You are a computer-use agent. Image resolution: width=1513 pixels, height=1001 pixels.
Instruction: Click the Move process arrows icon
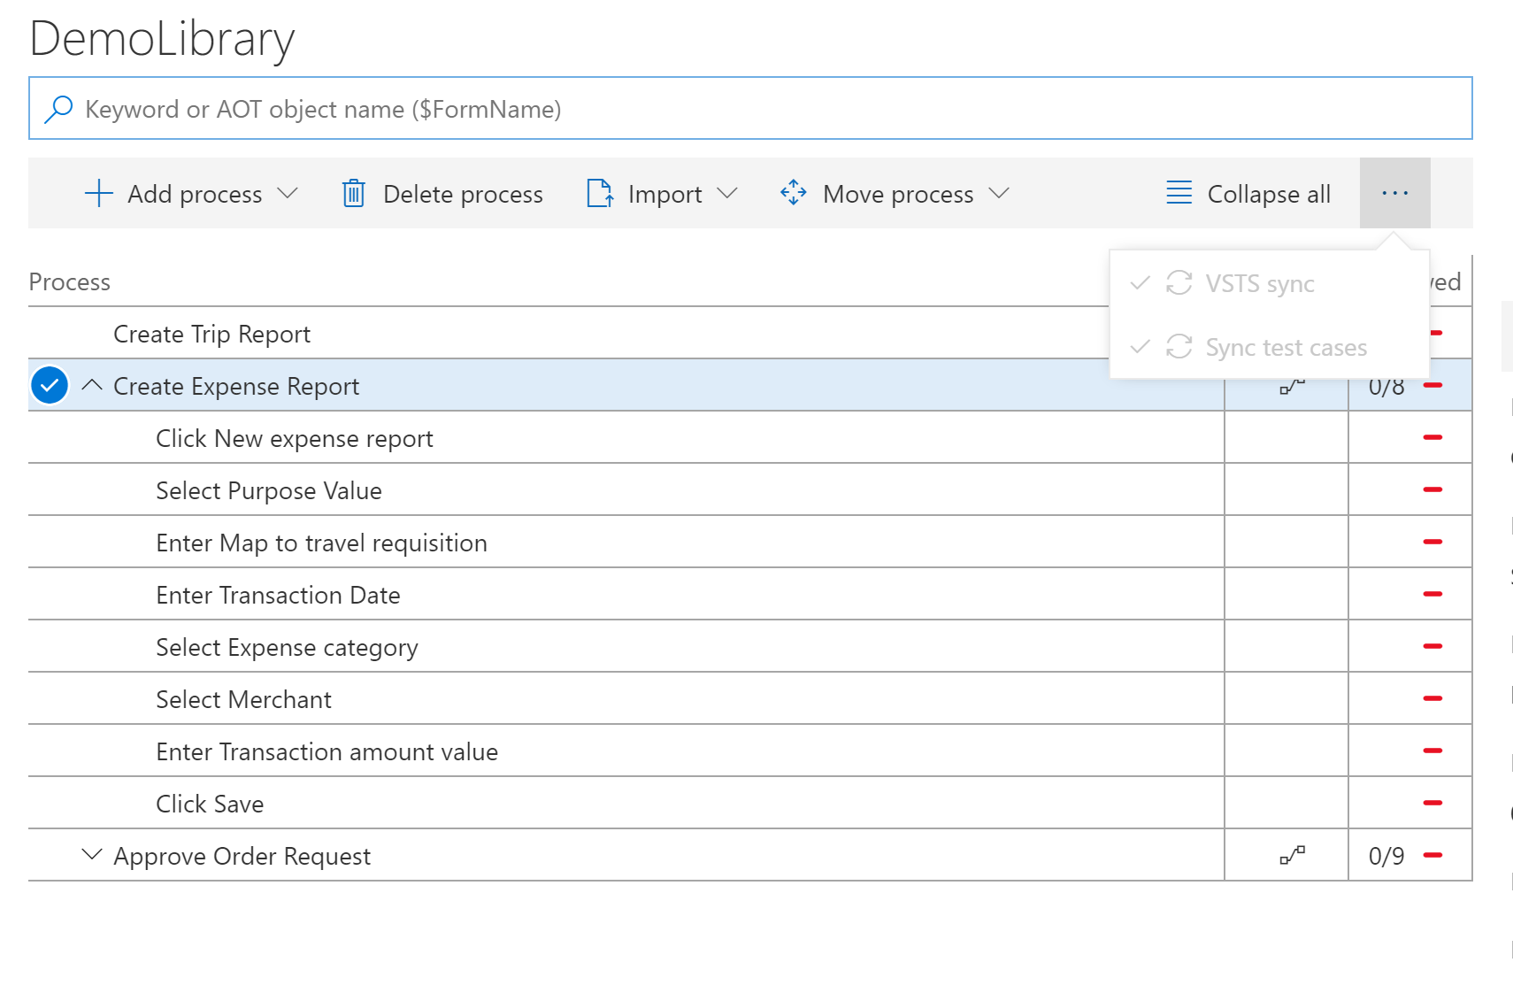pos(794,193)
